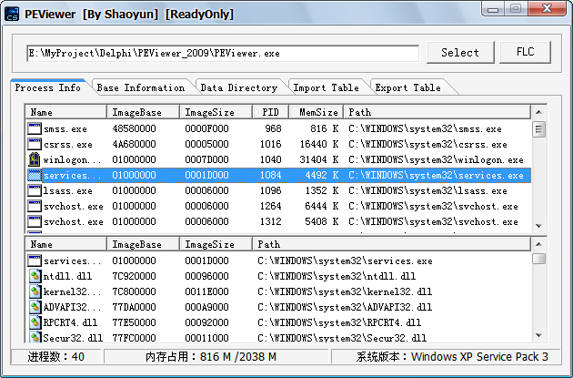573x378 pixels.
Task: Minimize the PEViewer window
Action: point(493,9)
